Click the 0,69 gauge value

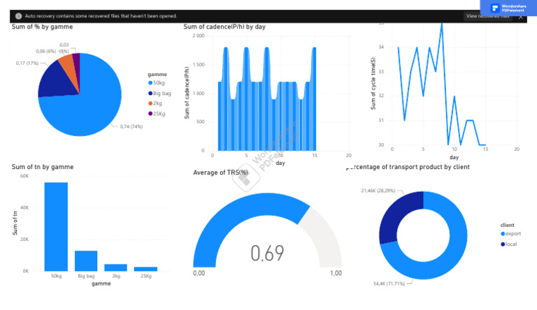(x=267, y=253)
